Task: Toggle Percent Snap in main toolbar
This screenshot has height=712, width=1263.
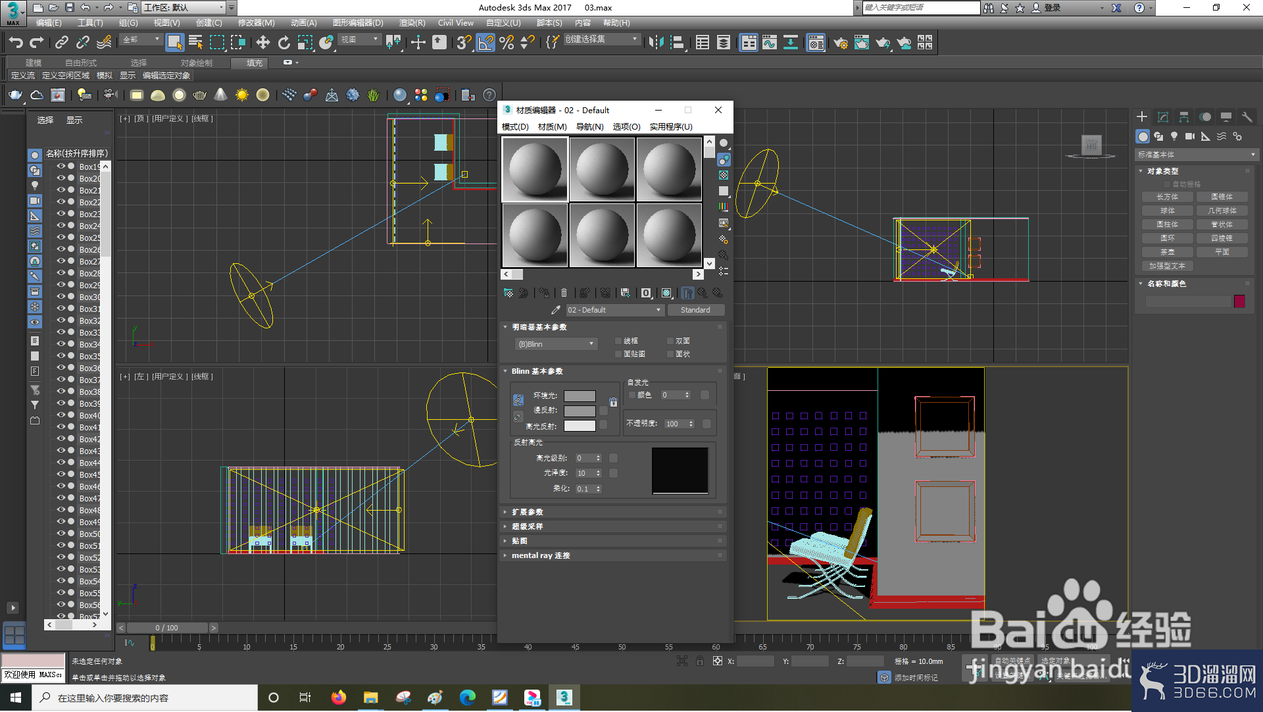Action: 507,43
